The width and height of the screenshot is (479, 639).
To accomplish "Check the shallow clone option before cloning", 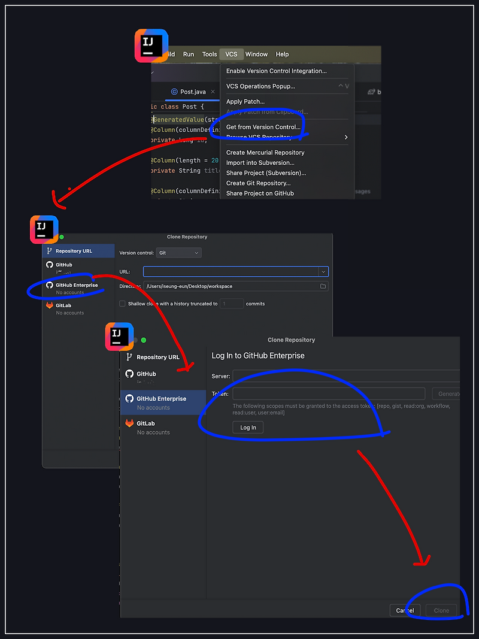I will pyautogui.click(x=123, y=304).
